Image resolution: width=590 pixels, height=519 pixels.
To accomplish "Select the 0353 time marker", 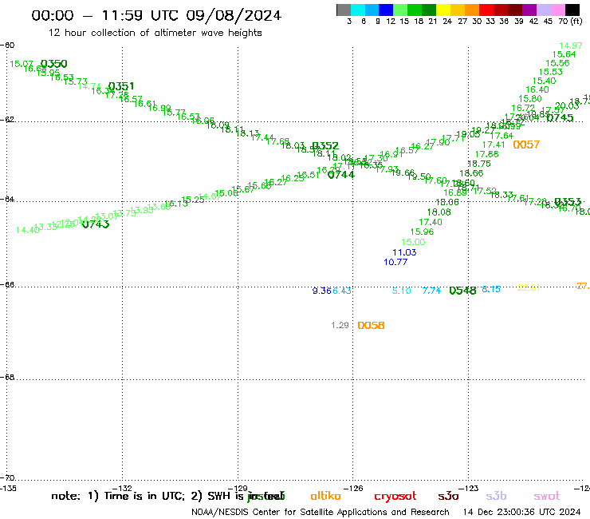I will pyautogui.click(x=568, y=202).
